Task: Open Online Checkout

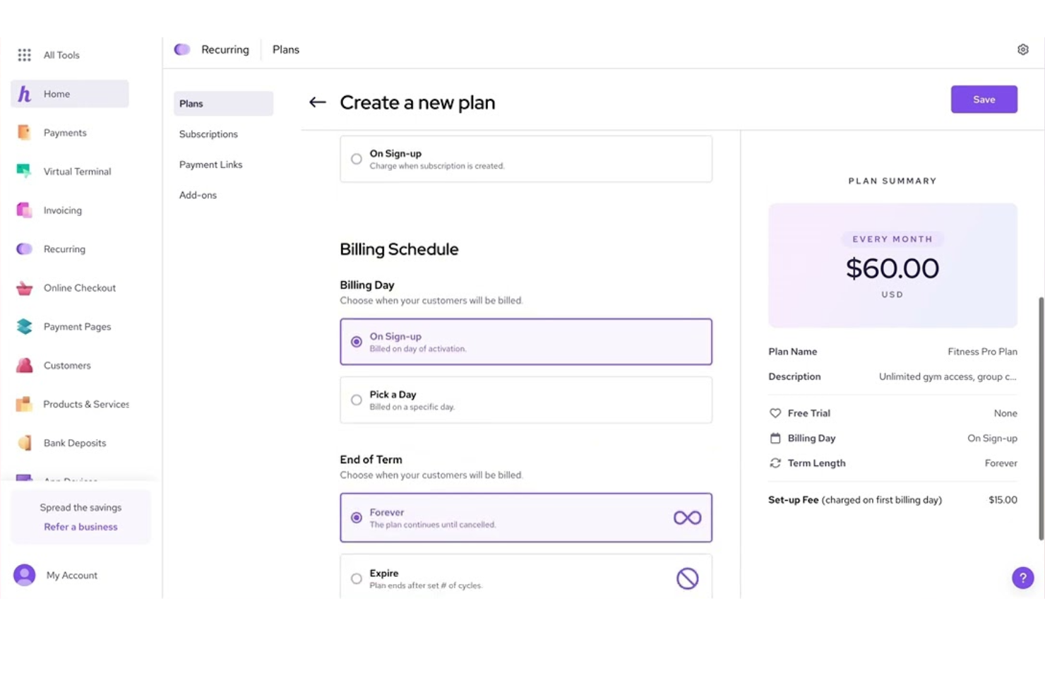Action: [80, 287]
